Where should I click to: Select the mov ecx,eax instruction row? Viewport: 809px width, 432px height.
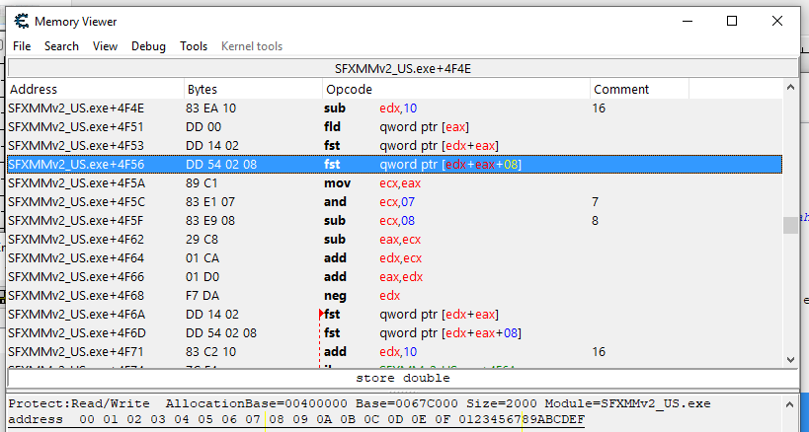395,182
